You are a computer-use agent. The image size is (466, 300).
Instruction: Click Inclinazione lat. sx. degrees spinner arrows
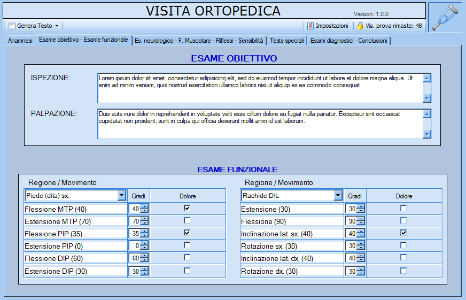[x=361, y=233]
